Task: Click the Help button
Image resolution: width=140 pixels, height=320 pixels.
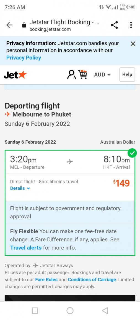Action: 127,74
